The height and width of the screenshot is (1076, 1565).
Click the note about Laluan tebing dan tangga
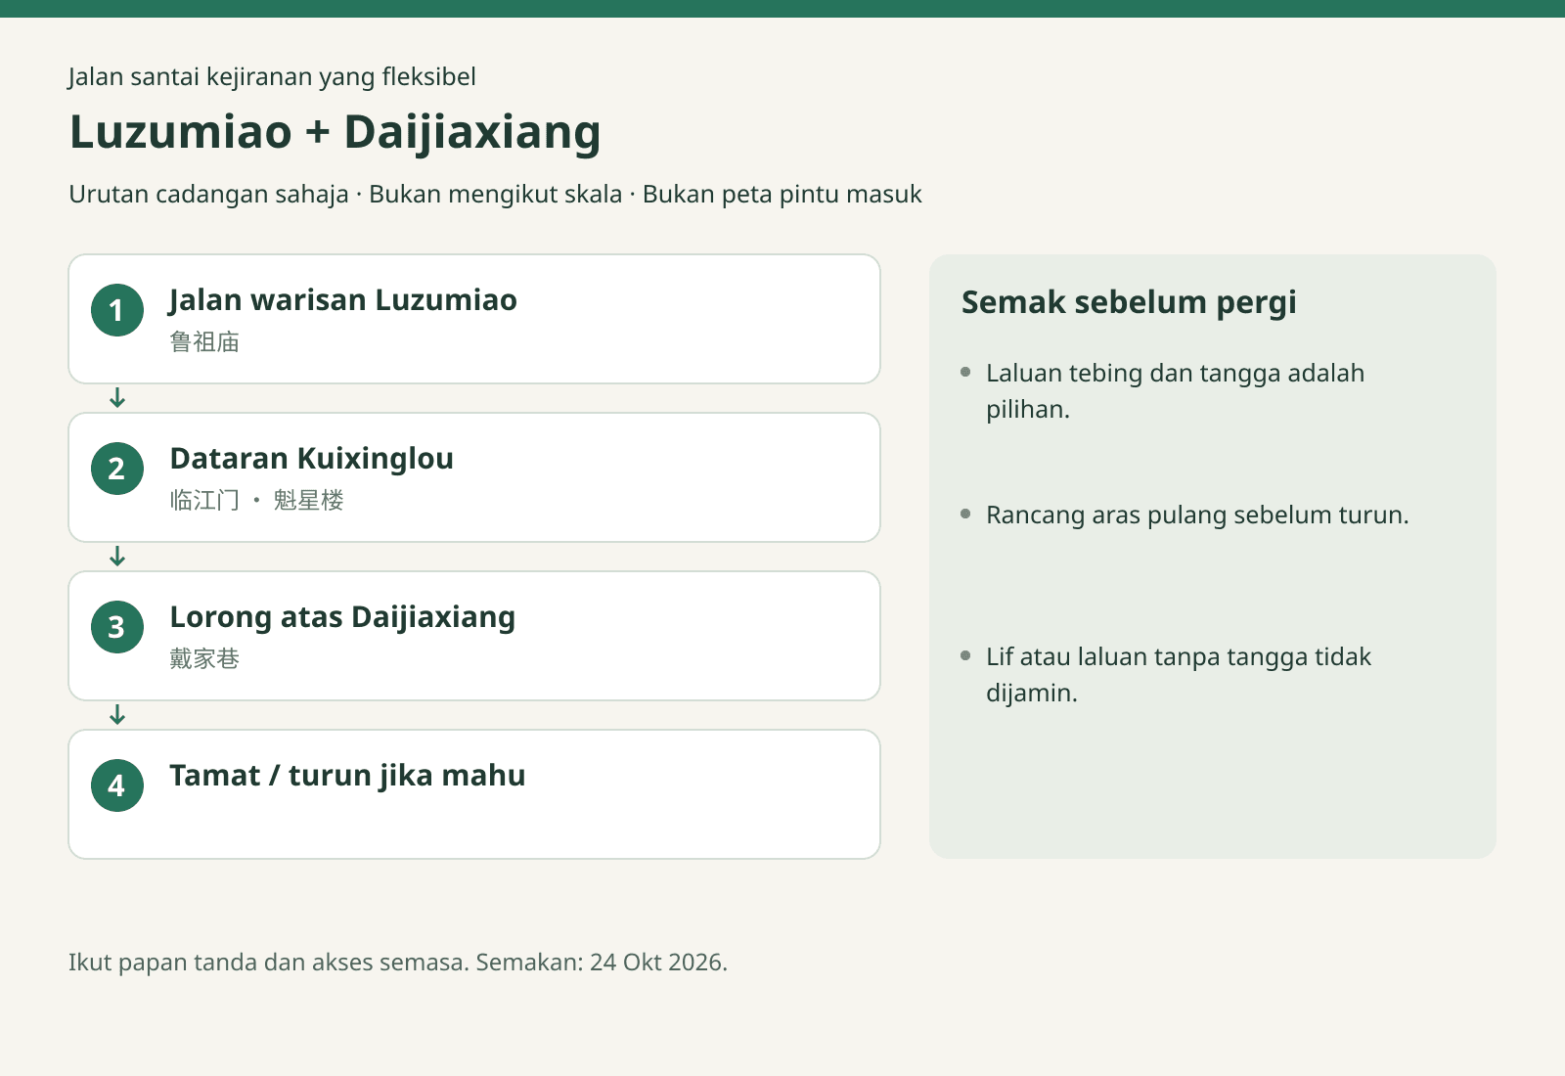click(x=1175, y=391)
